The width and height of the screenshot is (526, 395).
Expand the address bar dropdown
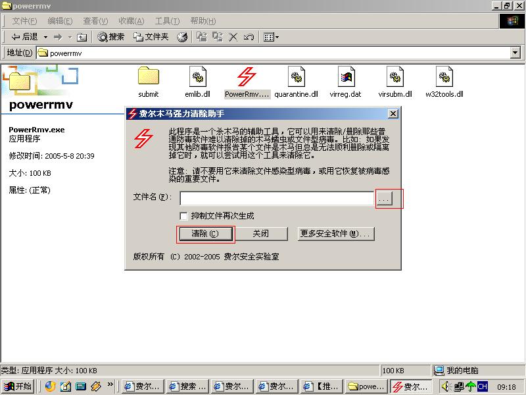coord(515,53)
